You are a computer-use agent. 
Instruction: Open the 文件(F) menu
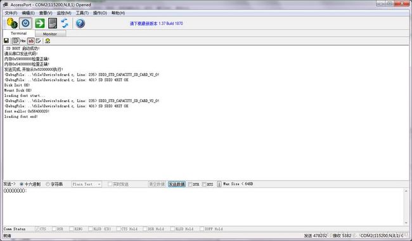[x=11, y=13]
